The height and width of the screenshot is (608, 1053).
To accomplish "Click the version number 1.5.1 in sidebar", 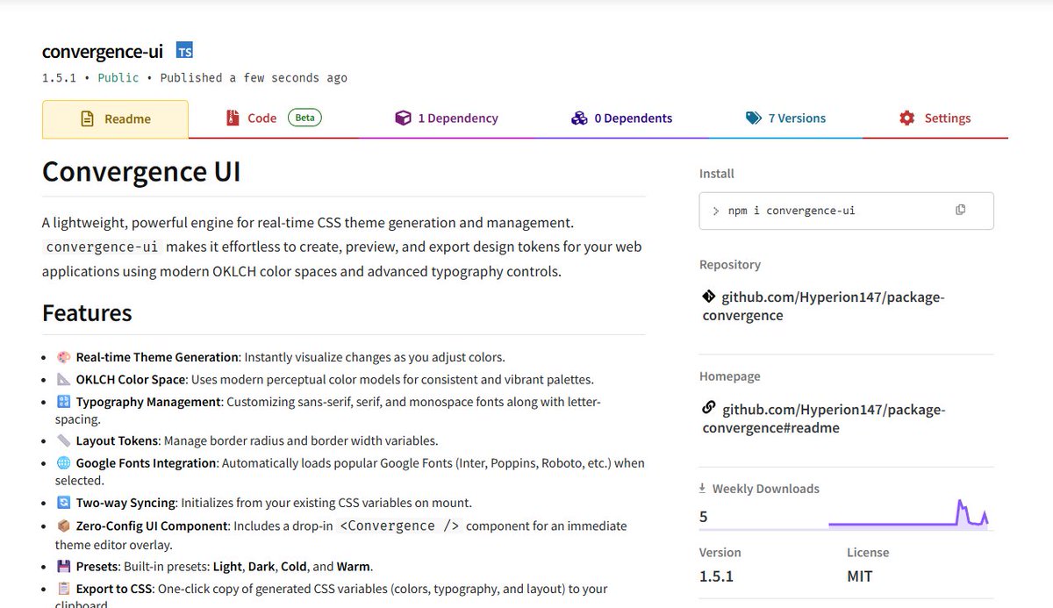I will [x=716, y=576].
